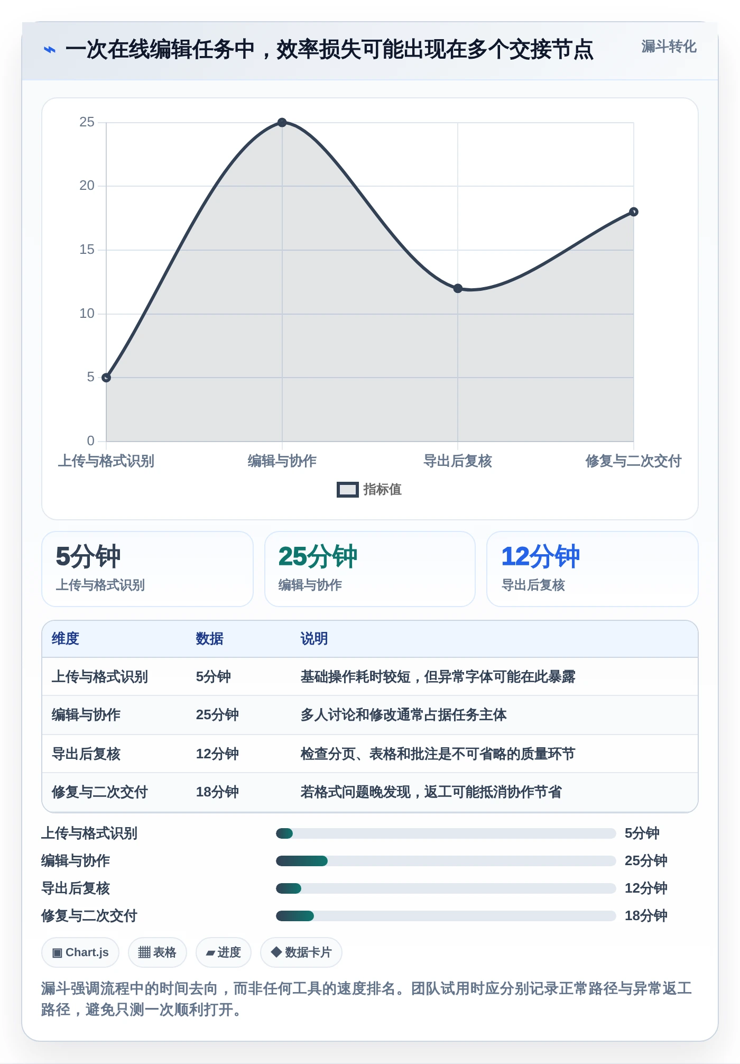Screen dimensions: 740x1064
Task: Click the 25分钟 stat card
Action: (x=370, y=569)
